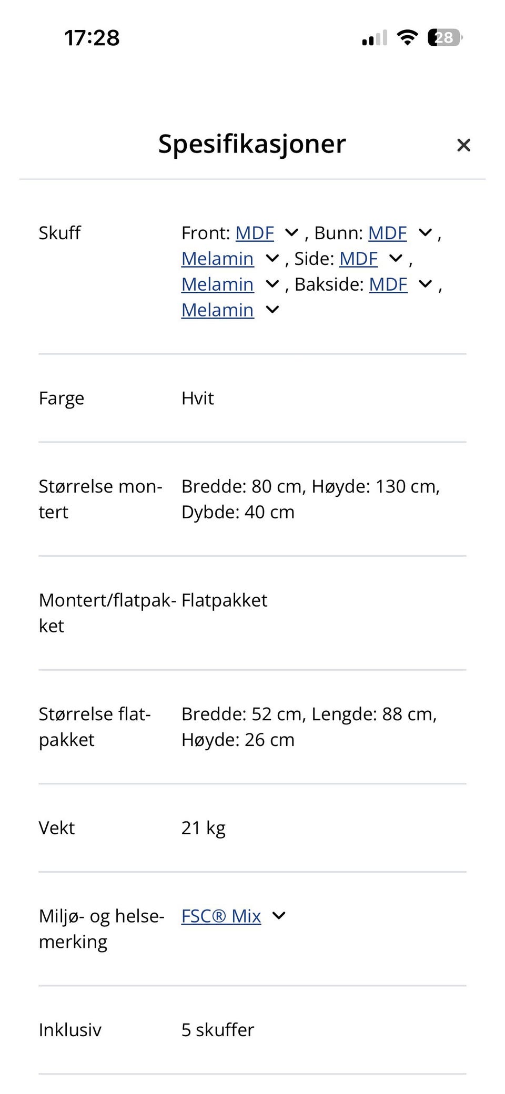This screenshot has width=505, height=1094.
Task: Expand the chevron next to Bunn MDF
Action: 424,233
